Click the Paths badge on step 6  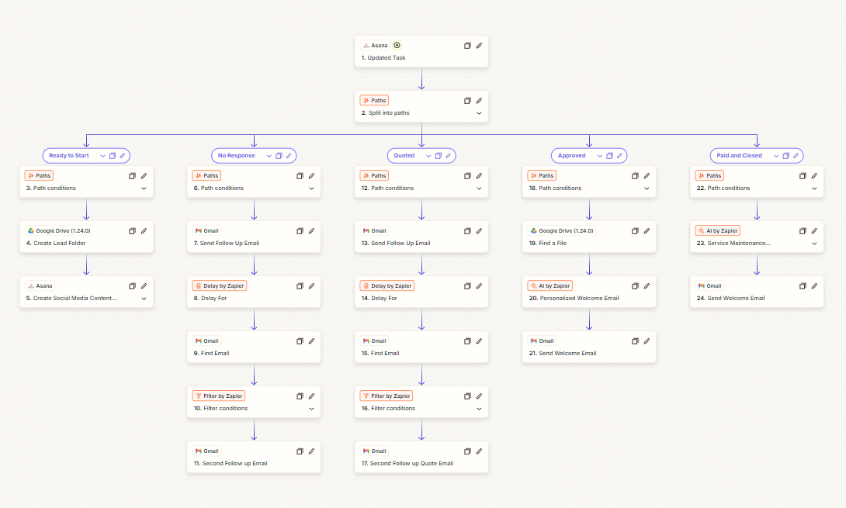click(206, 176)
